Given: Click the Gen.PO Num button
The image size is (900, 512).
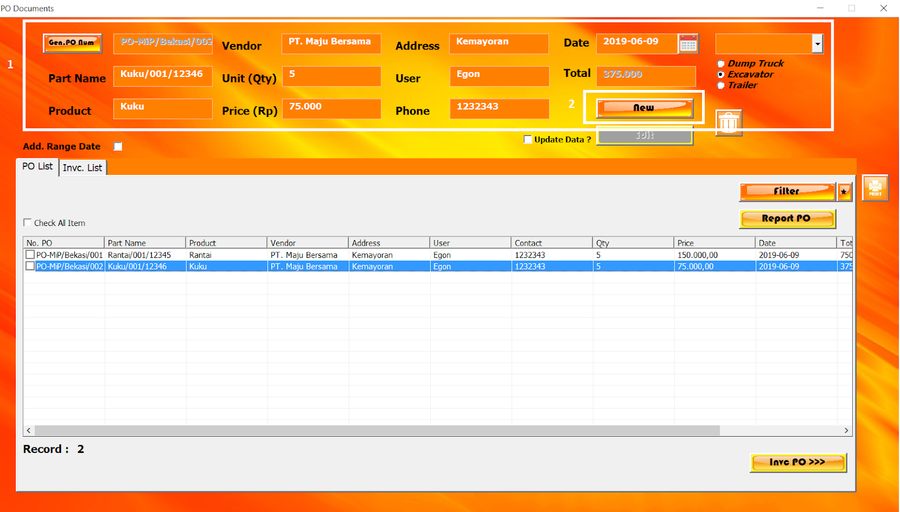Looking at the screenshot, I should (72, 43).
